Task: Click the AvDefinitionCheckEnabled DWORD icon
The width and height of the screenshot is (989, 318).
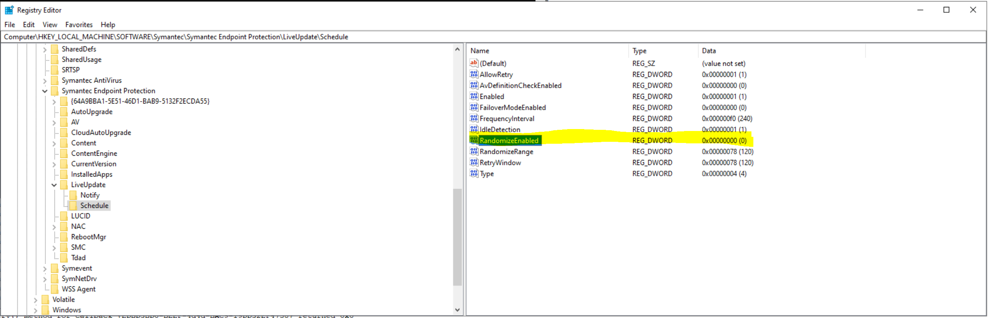Action: click(x=474, y=85)
